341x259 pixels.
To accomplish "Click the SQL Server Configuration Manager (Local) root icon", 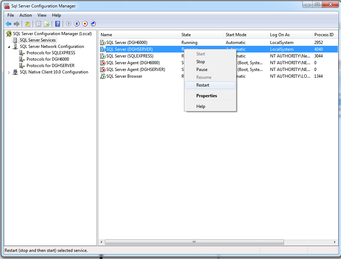I will pyautogui.click(x=9, y=34).
